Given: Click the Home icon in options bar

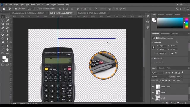Looking at the screenshot, I should (4, 9).
